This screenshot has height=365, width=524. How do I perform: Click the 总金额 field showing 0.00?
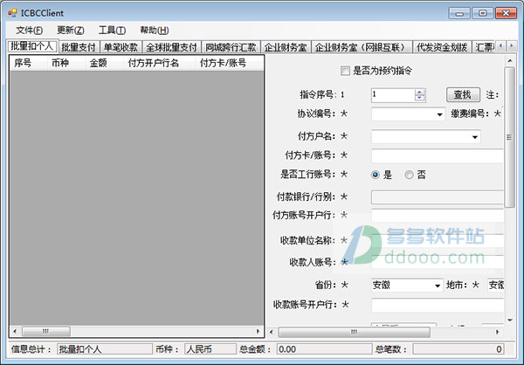(x=324, y=349)
